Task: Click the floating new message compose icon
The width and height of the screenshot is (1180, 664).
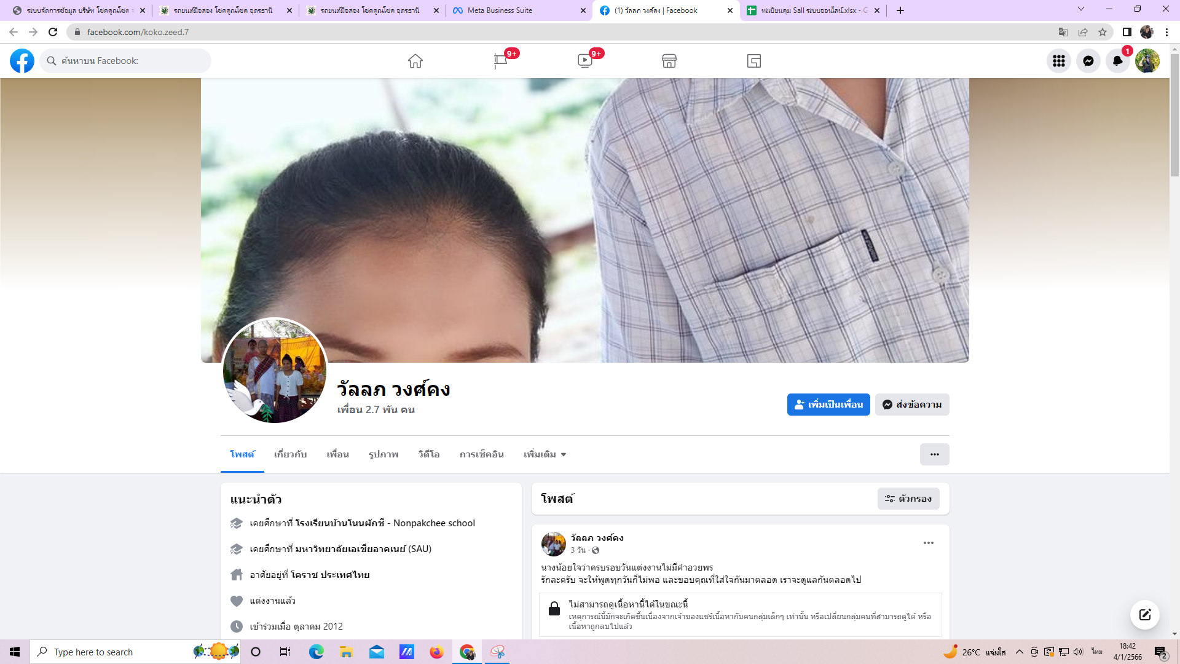Action: tap(1145, 615)
